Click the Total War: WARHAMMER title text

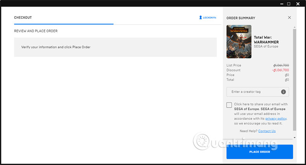click(266, 40)
